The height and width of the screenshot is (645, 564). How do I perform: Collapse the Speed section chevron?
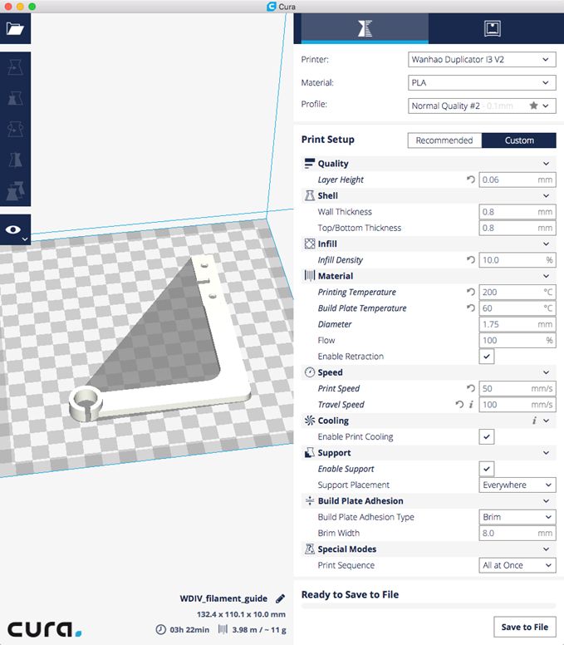point(546,372)
